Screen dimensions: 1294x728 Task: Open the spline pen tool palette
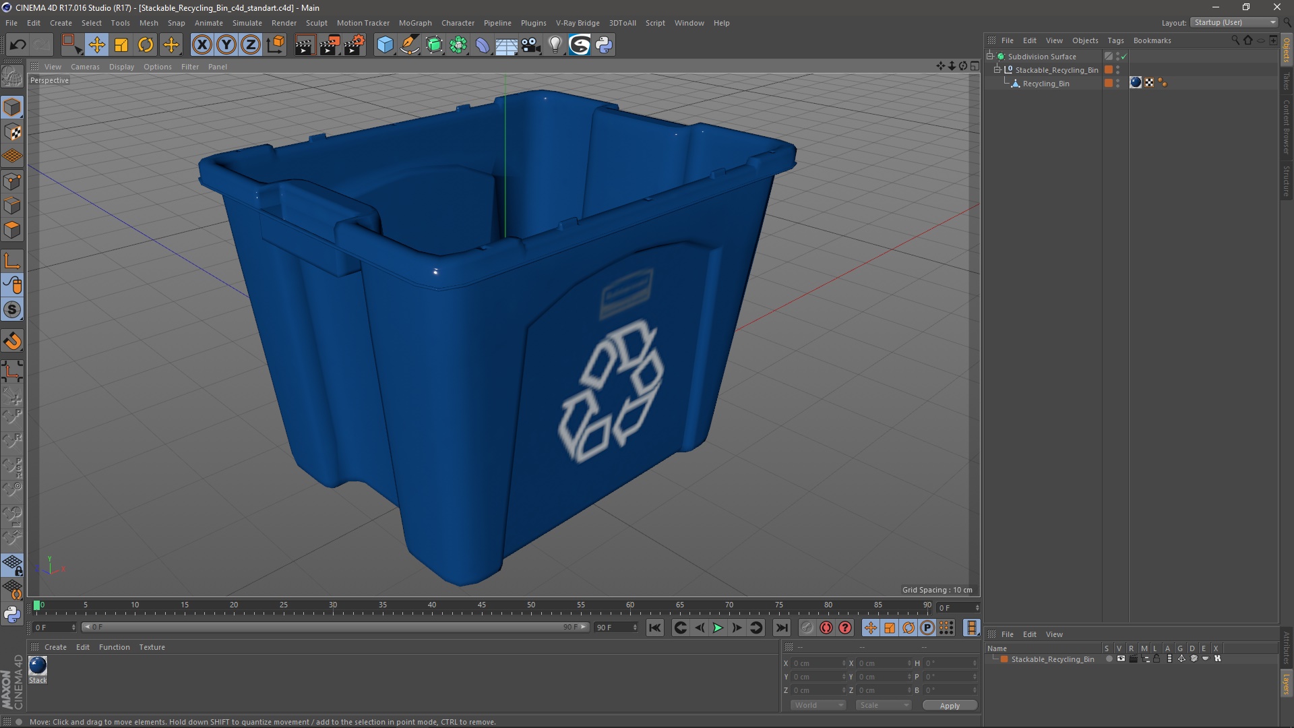[410, 45]
